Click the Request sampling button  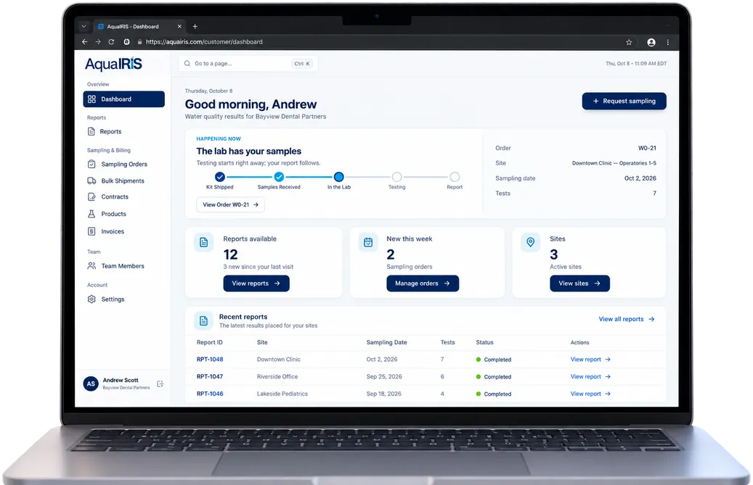point(624,101)
